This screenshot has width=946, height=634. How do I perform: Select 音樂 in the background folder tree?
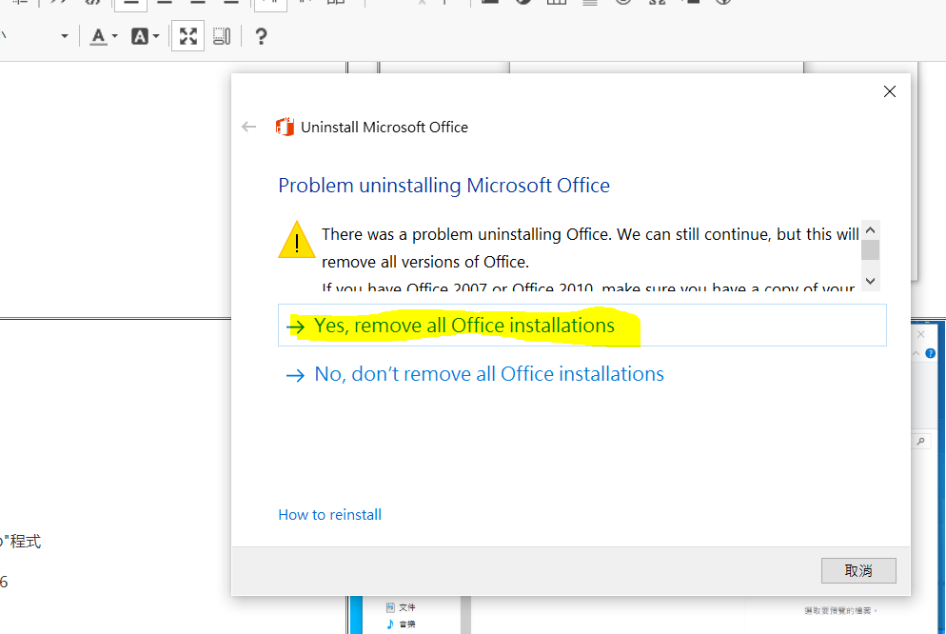coord(401,624)
